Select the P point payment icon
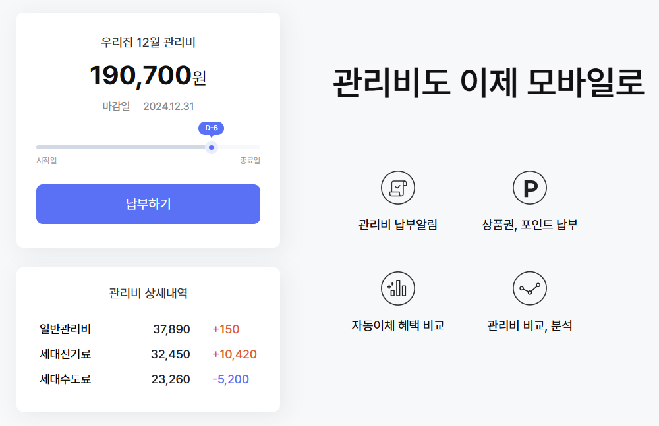This screenshot has width=659, height=426. (530, 188)
